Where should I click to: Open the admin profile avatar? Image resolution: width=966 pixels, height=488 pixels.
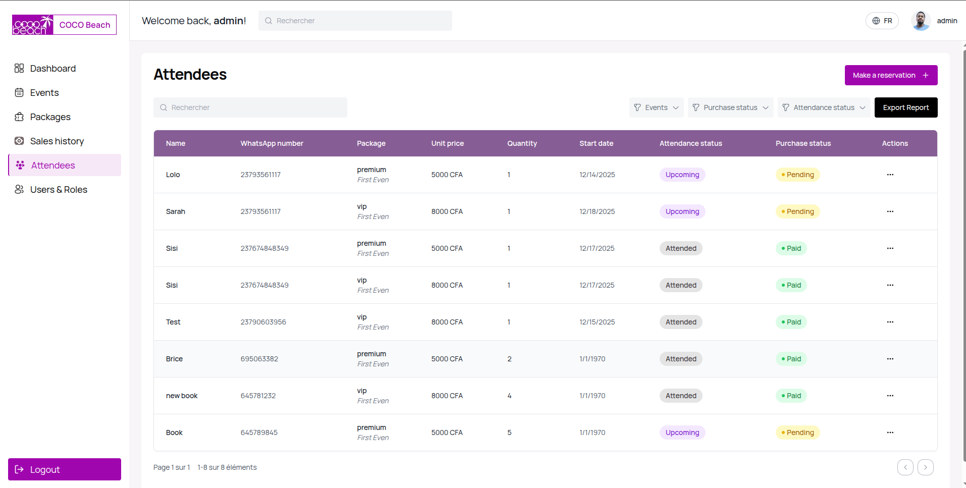pyautogui.click(x=921, y=21)
